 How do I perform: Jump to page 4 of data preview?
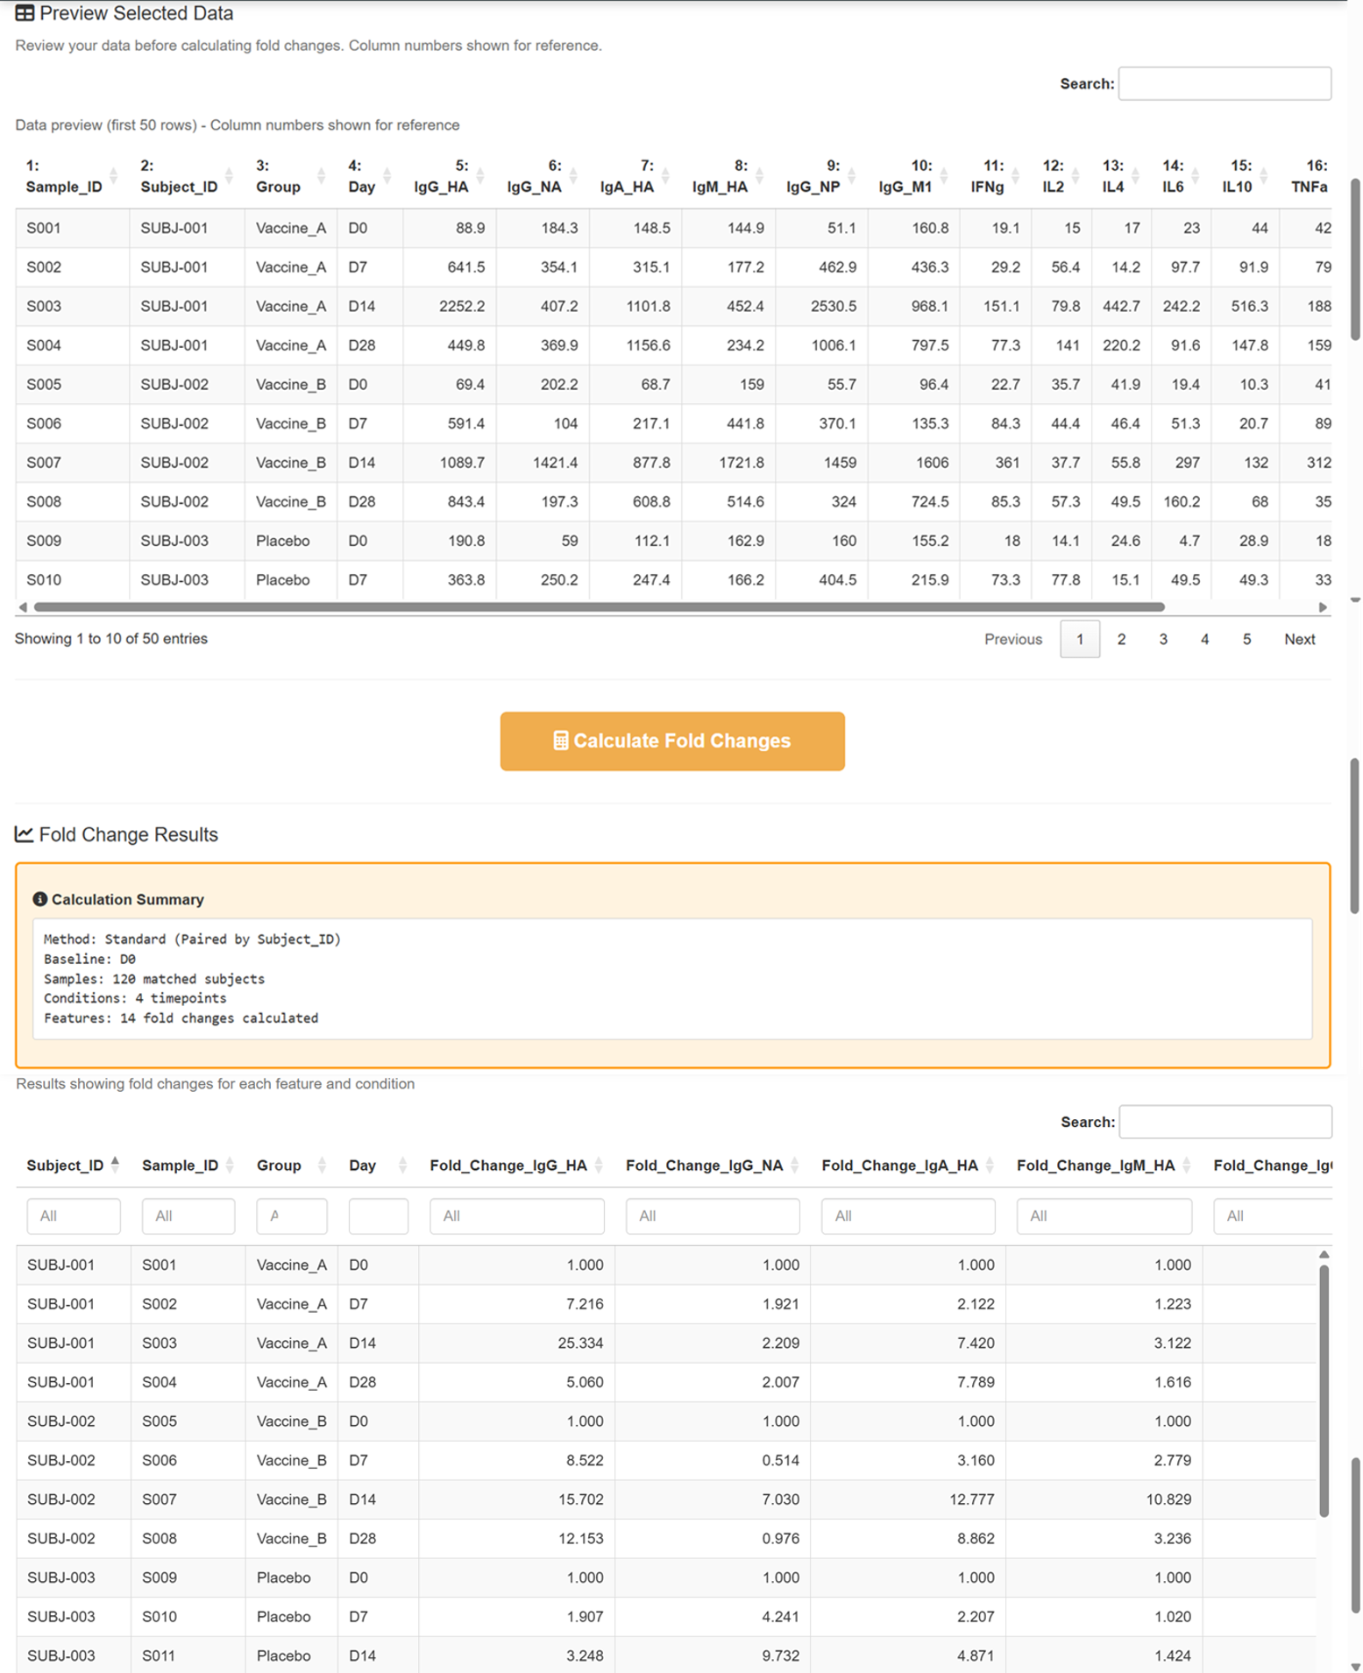click(x=1204, y=639)
